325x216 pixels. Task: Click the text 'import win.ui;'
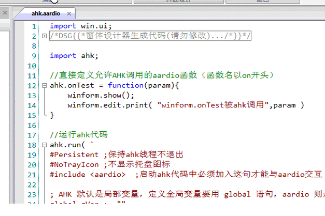[x=81, y=26]
